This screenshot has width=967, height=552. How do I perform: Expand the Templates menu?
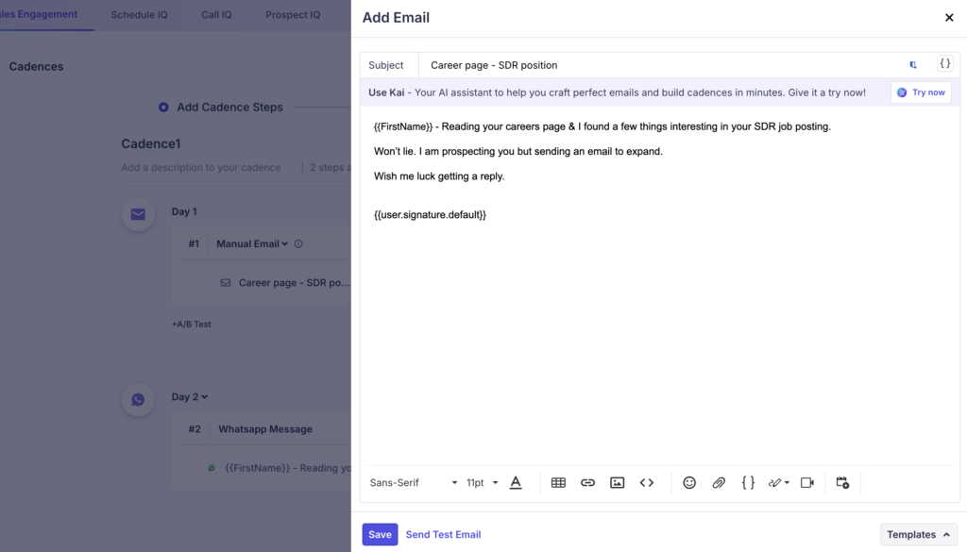click(x=918, y=534)
